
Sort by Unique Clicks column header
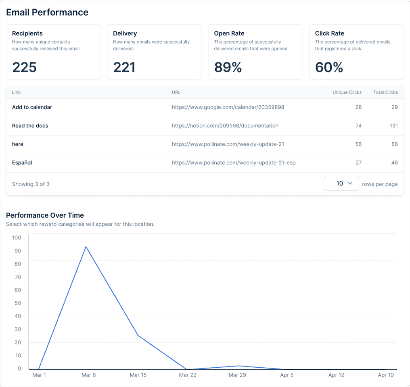pos(347,92)
